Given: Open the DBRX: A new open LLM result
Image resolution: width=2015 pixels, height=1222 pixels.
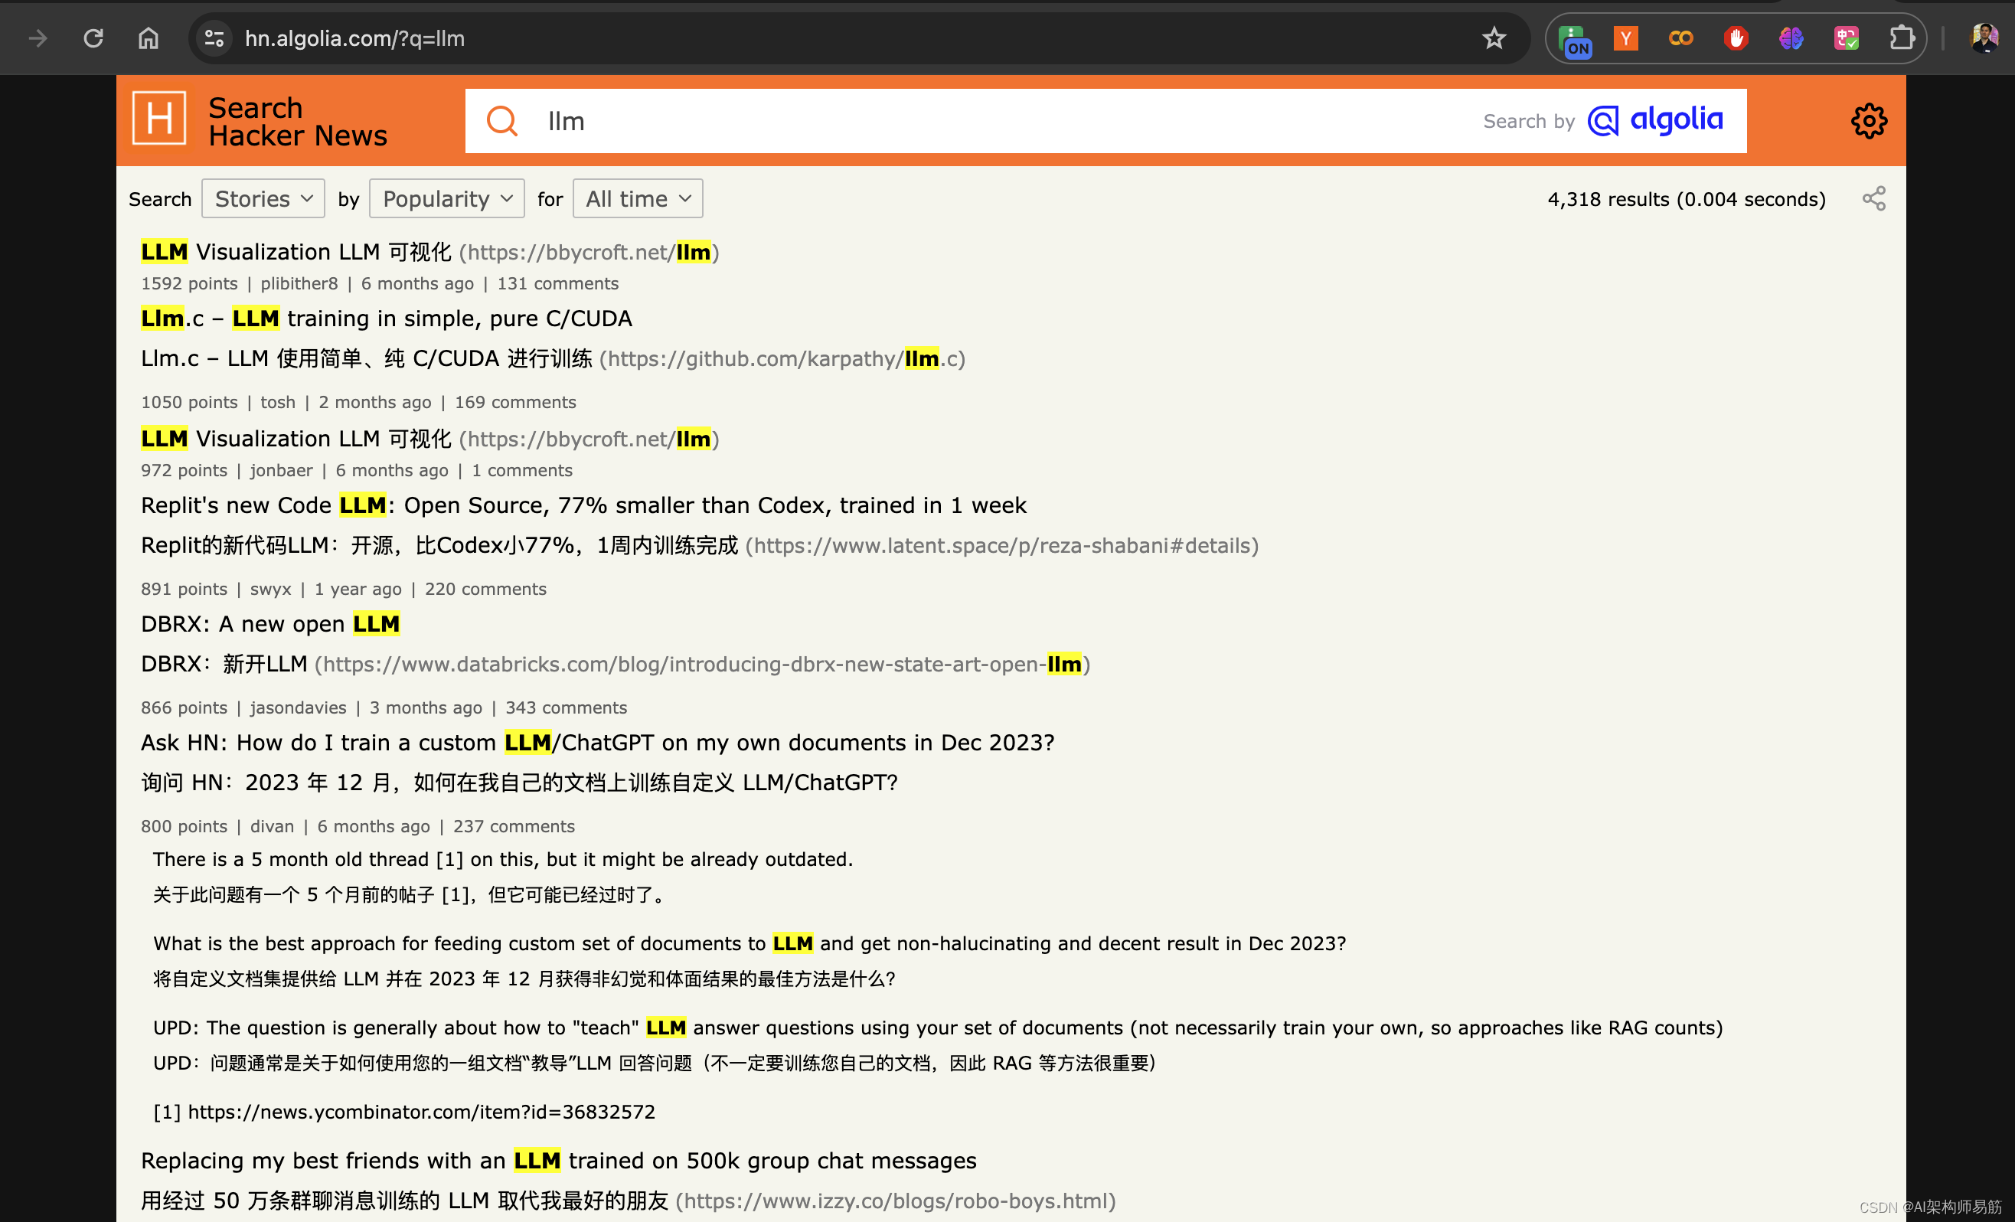Looking at the screenshot, I should 269,623.
